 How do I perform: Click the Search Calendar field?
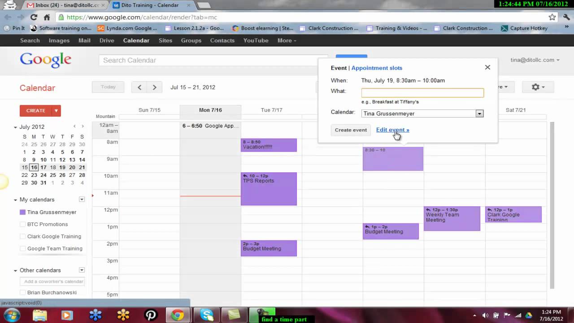point(213,60)
